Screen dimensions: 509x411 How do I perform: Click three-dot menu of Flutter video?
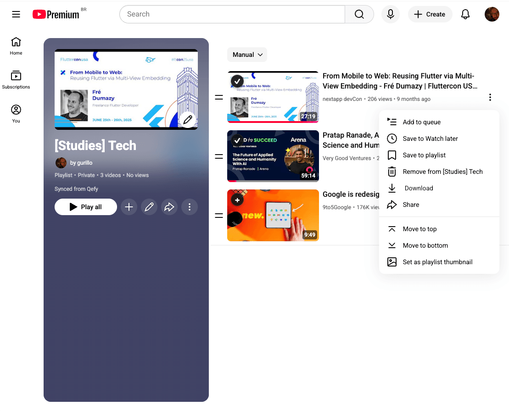(490, 97)
